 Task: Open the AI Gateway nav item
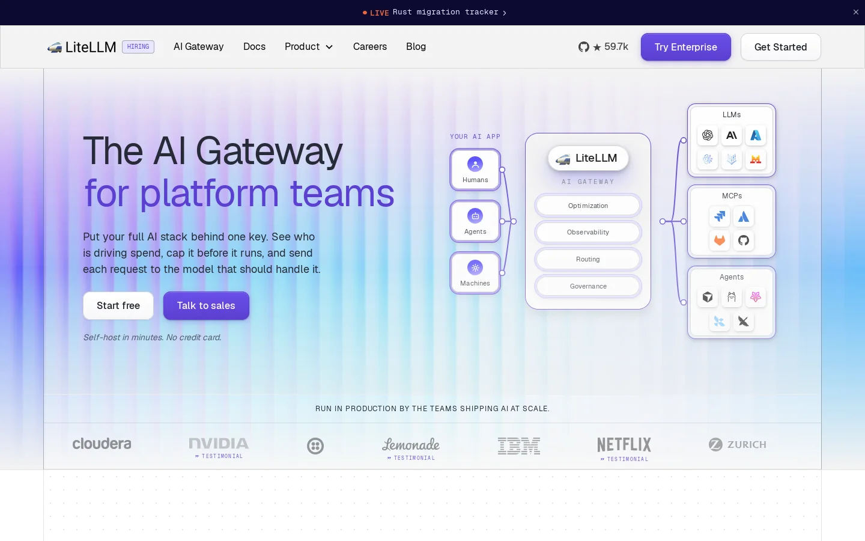198,47
